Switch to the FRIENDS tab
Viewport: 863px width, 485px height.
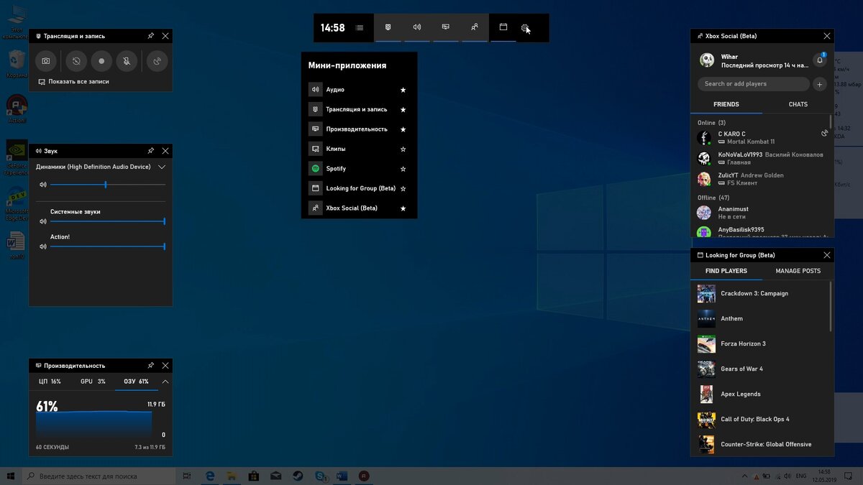point(726,104)
